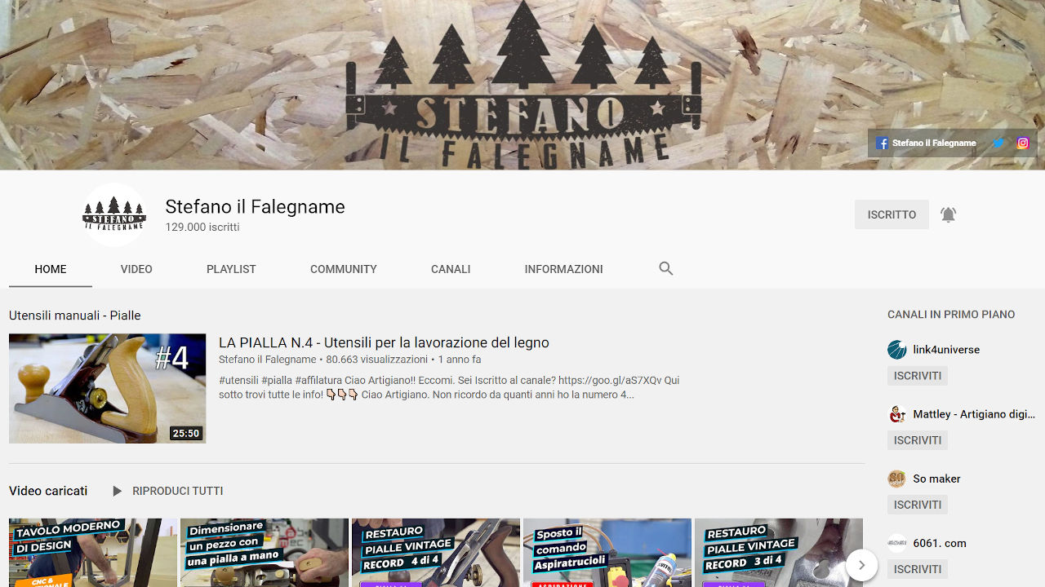Show next videos with the carousel arrow
Viewport: 1045px width, 587px height.
(x=861, y=565)
